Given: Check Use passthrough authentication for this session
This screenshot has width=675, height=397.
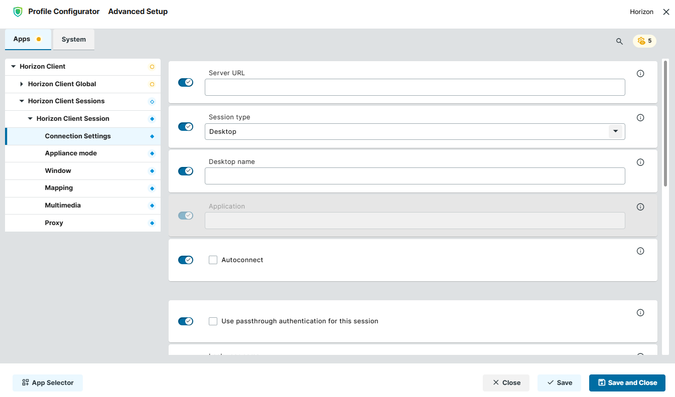Looking at the screenshot, I should point(213,321).
